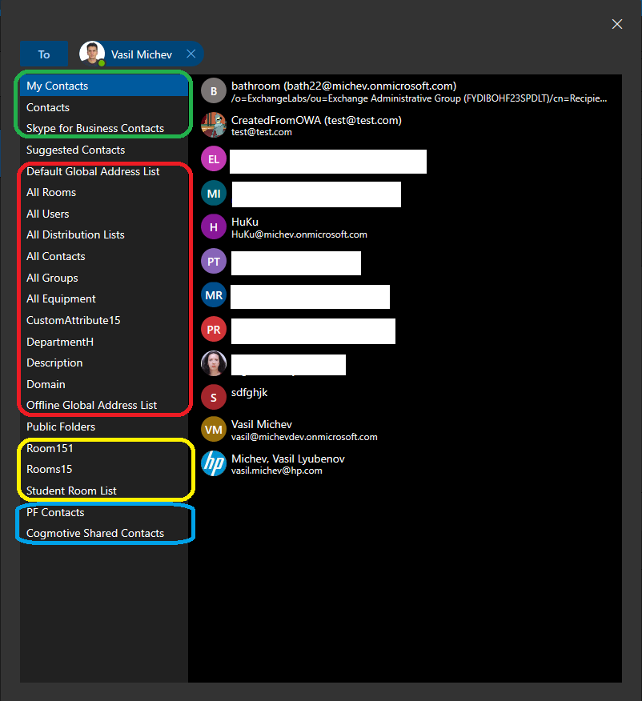Open Skype for Business Contacts

pyautogui.click(x=94, y=128)
